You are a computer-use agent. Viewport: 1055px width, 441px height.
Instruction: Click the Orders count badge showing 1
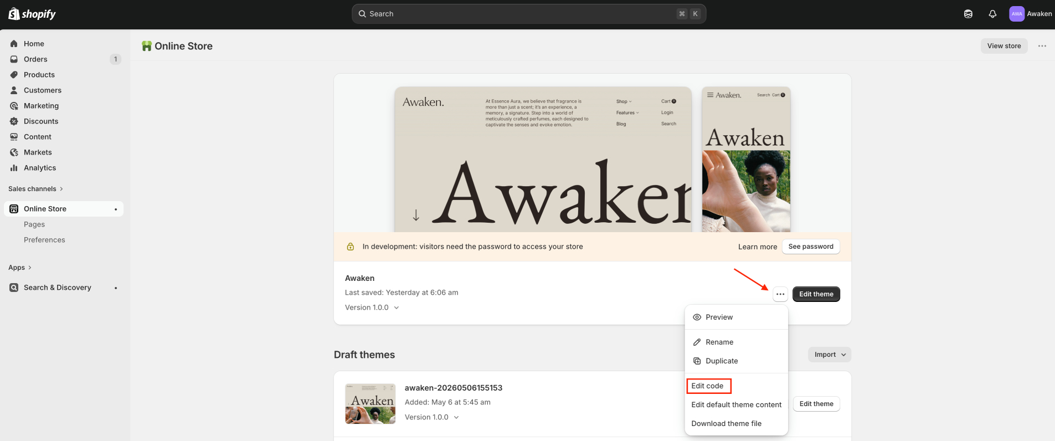click(x=116, y=59)
